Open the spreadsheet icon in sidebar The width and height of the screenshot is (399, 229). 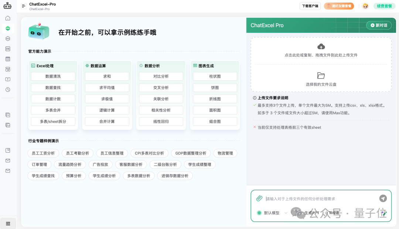coord(8,59)
